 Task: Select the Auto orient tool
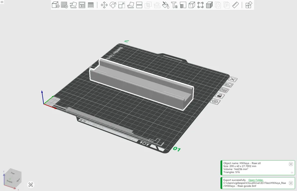point(73,5)
